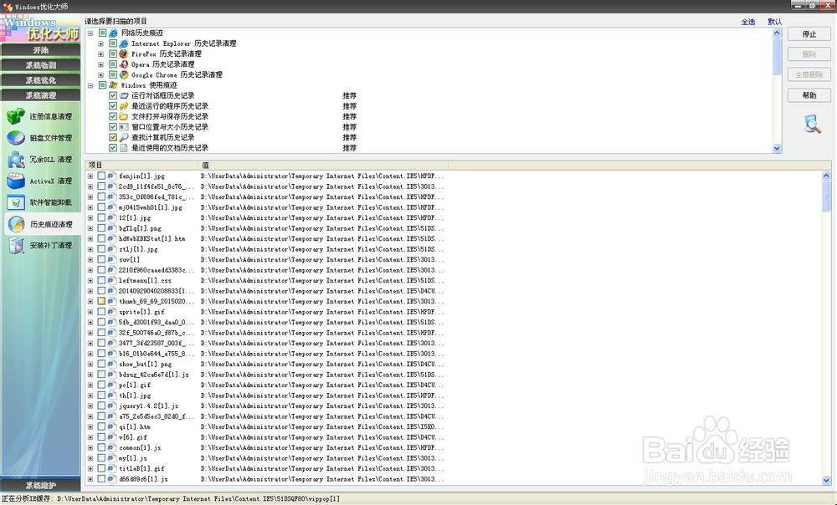This screenshot has width=837, height=505.
Task: Open the 系统清理 sidebar section
Action: pos(40,95)
